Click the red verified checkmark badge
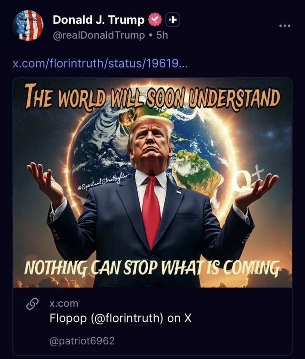Viewport: 305px width, 359px height. 155,20
